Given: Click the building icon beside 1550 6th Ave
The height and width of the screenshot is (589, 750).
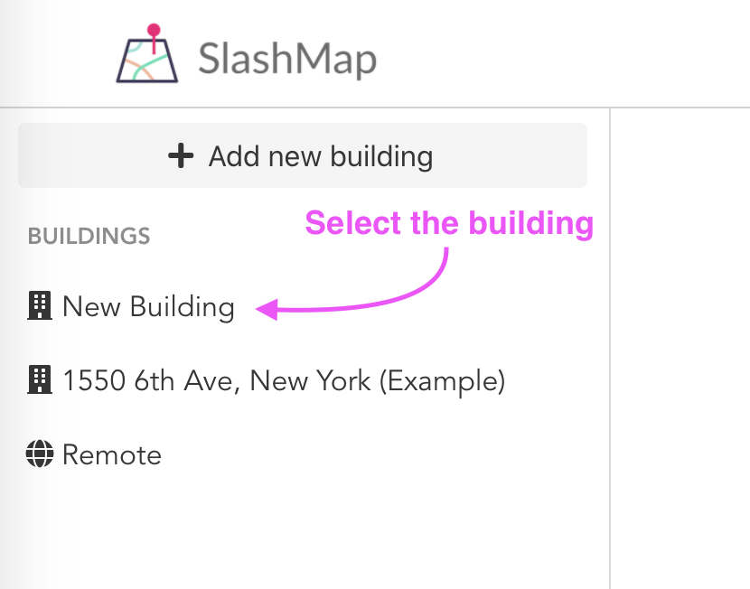Looking at the screenshot, I should point(40,380).
